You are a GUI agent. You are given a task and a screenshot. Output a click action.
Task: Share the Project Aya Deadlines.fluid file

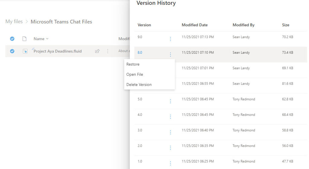click(x=97, y=51)
